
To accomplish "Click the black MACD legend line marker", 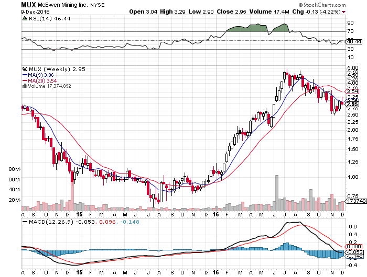I will pyautogui.click(x=25, y=222).
